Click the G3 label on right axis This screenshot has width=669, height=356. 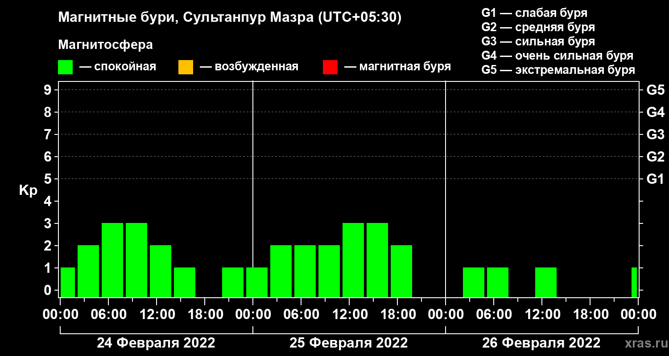pos(656,134)
